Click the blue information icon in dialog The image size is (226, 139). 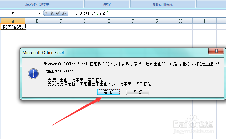pos(33,74)
